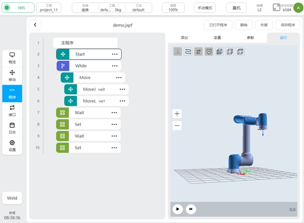This screenshot has height=223, width=304.
Task: Open the 速度 100% speed selector
Action: pyautogui.click(x=173, y=8)
